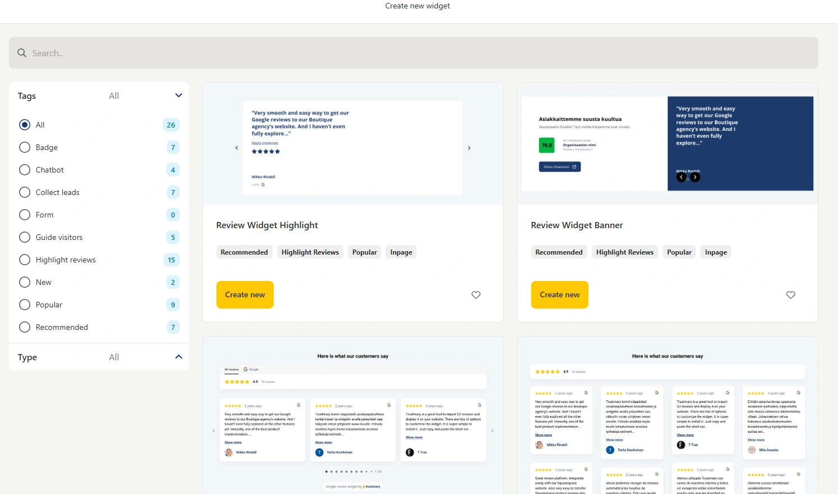Screen dimensions: 838x494
Task: Click the next arrow in Banner preview
Action: [x=695, y=176]
